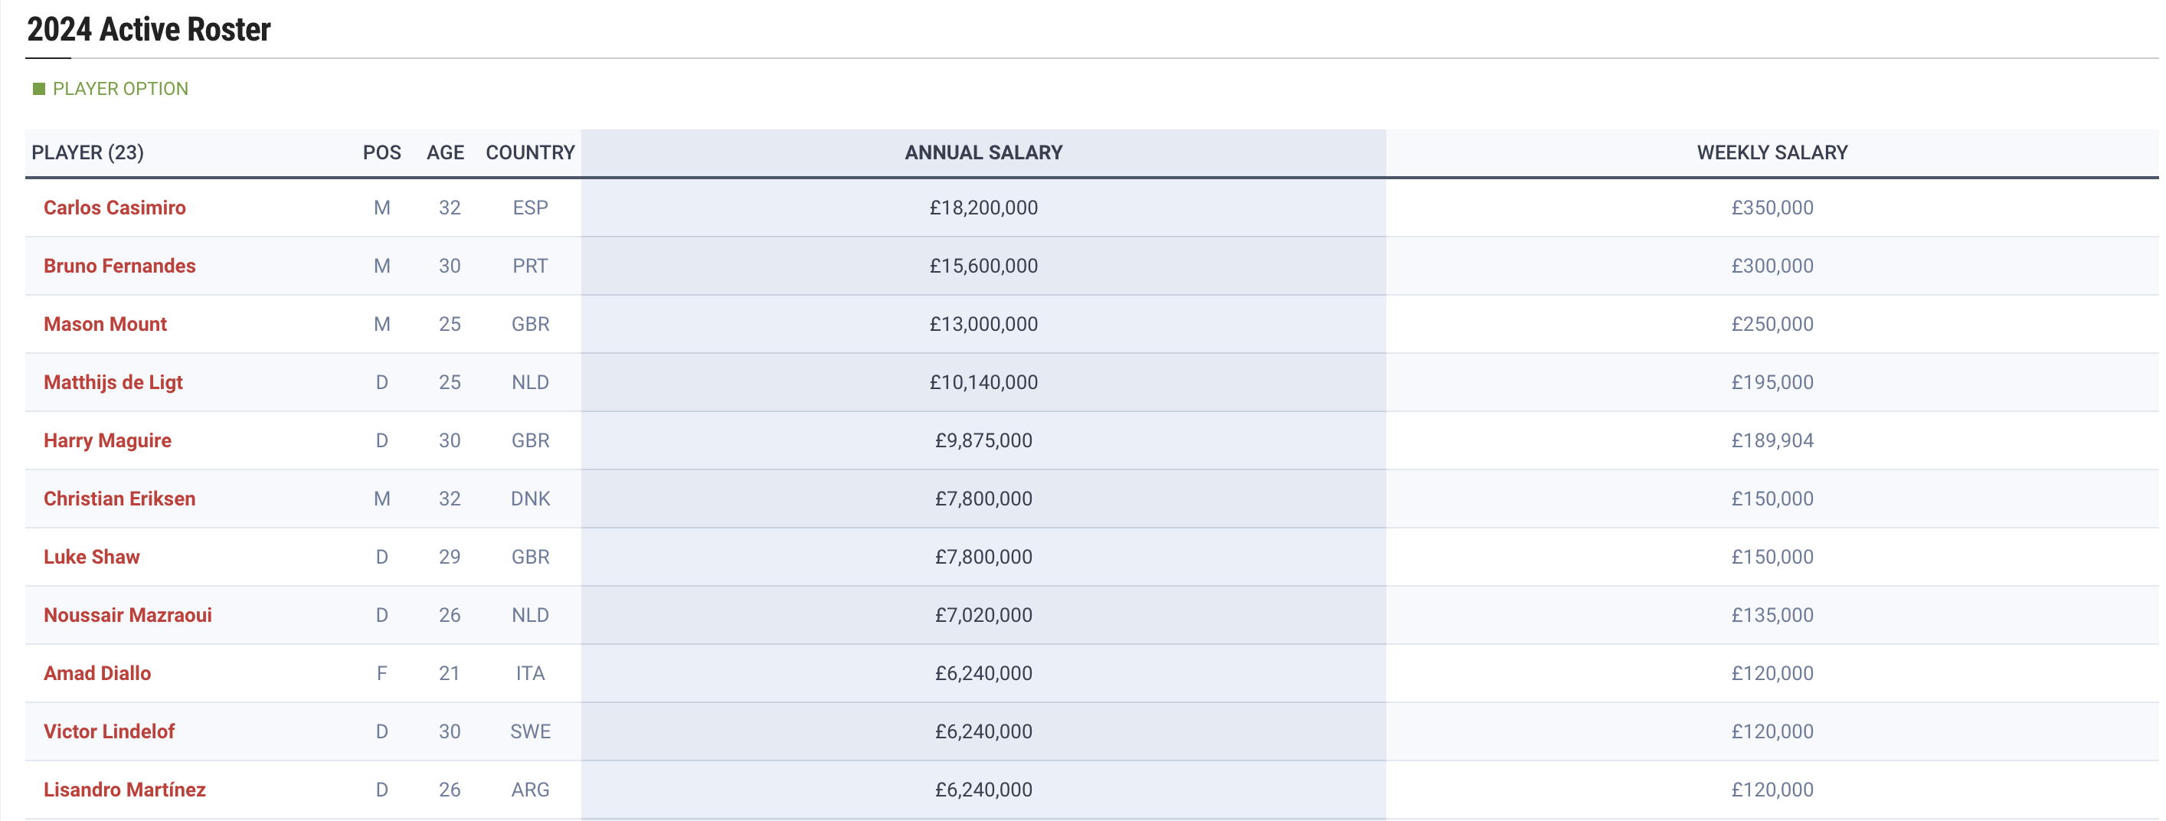Sort table by Annual Salary column
Viewport: 2166px width, 821px height.
coord(983,153)
